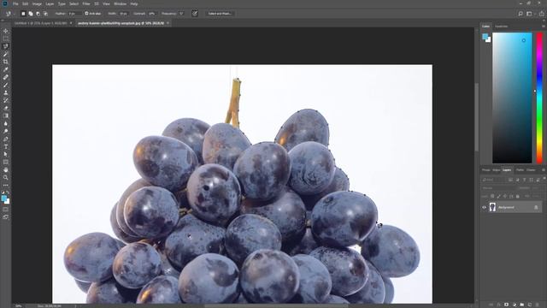Select the Brush tool
The width and height of the screenshot is (547, 308).
pyautogui.click(x=6, y=85)
